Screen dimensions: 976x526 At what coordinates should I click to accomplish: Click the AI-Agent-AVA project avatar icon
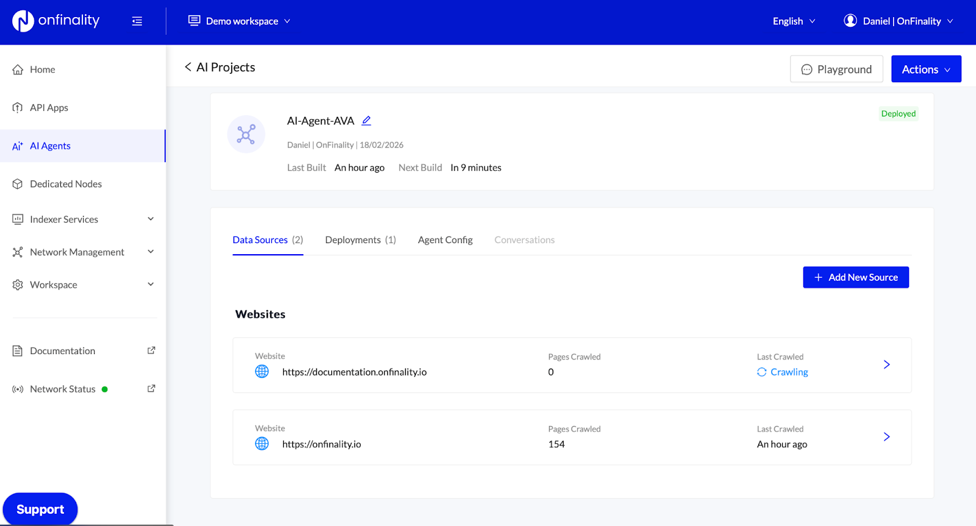coord(246,134)
